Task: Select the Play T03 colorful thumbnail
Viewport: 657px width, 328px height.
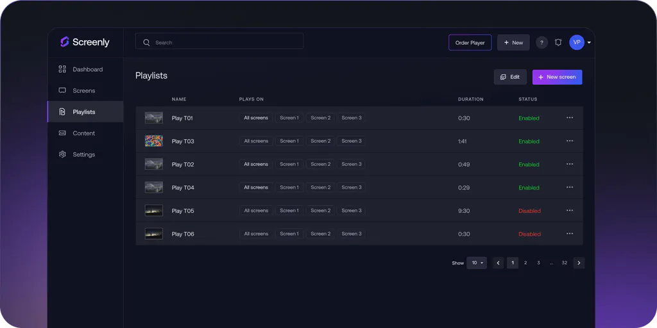Action: pos(153,141)
